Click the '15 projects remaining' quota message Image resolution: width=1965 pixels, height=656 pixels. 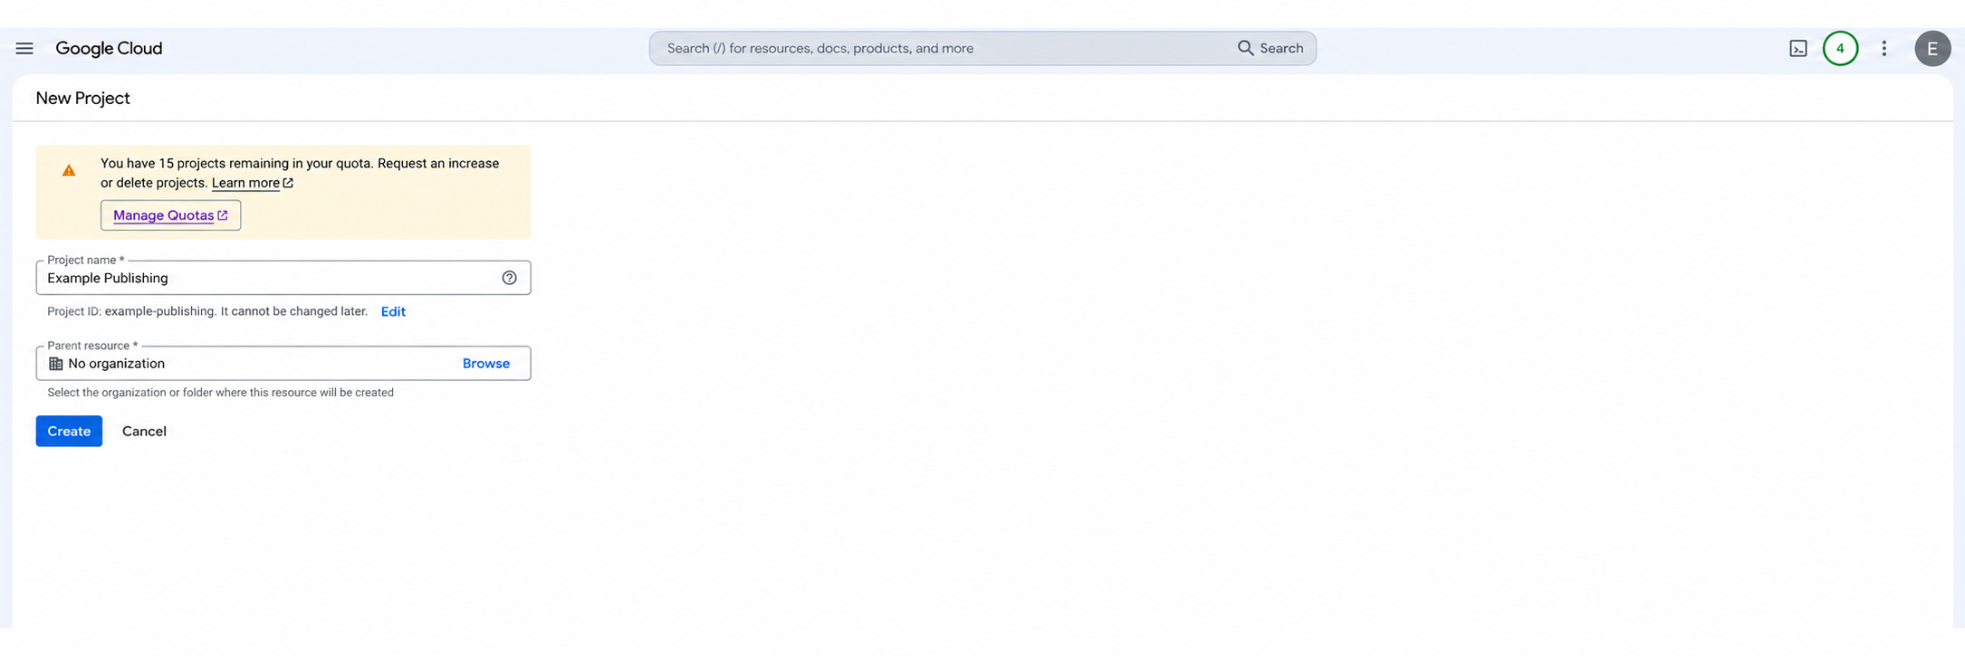point(300,173)
